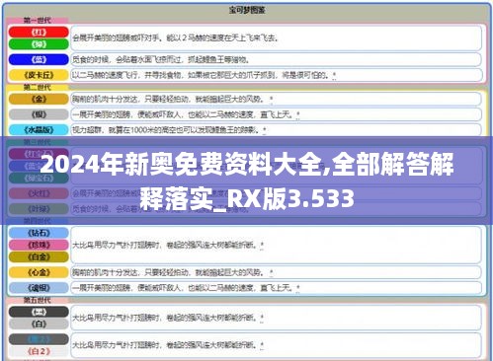Click the gold 《金》 version pill
This screenshot has height=361, width=493.
point(39,99)
